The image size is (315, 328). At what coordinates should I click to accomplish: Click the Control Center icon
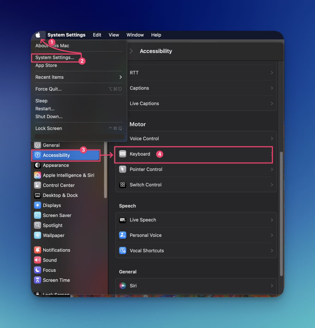[x=38, y=185]
